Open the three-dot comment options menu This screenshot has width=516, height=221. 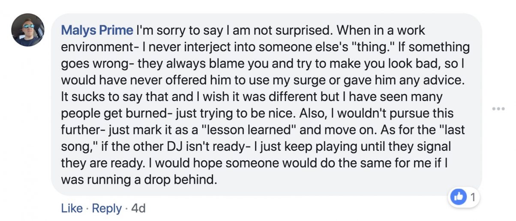[498, 109]
